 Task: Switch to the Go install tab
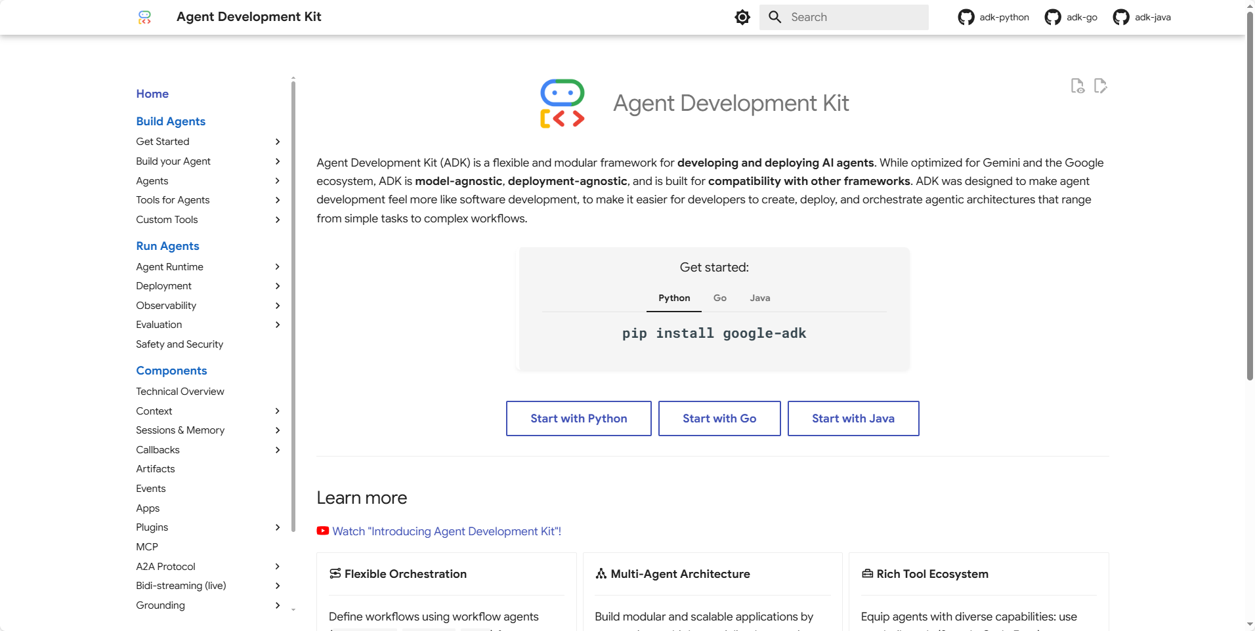pos(719,298)
